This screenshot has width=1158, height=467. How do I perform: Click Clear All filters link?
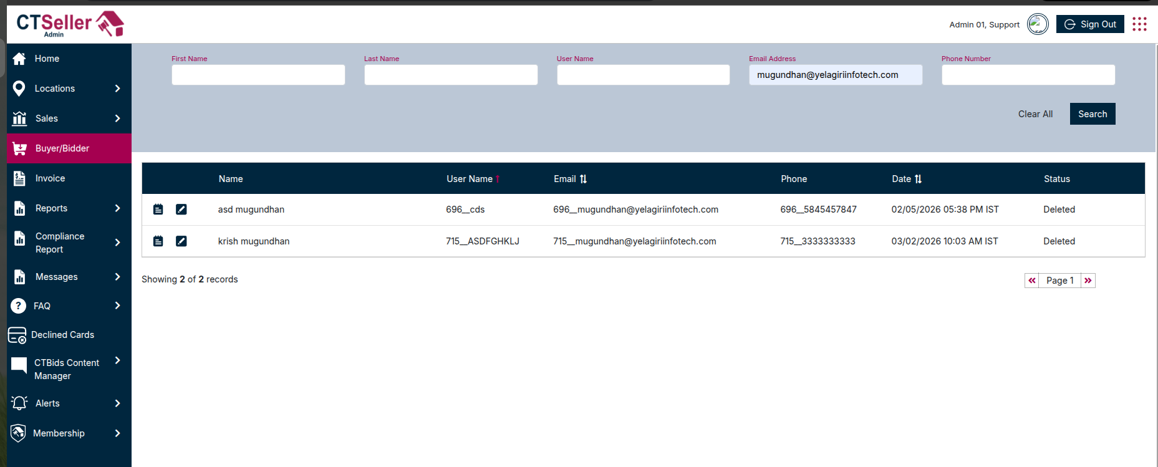1035,114
